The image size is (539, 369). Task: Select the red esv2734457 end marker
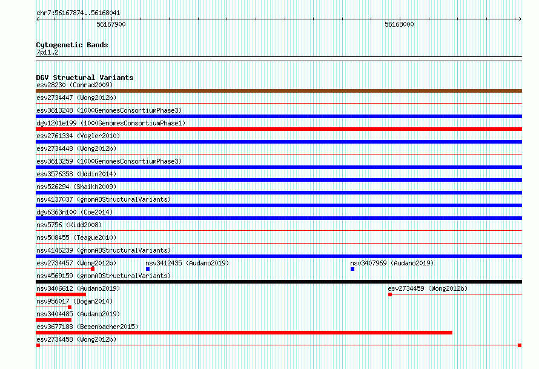(x=93, y=269)
